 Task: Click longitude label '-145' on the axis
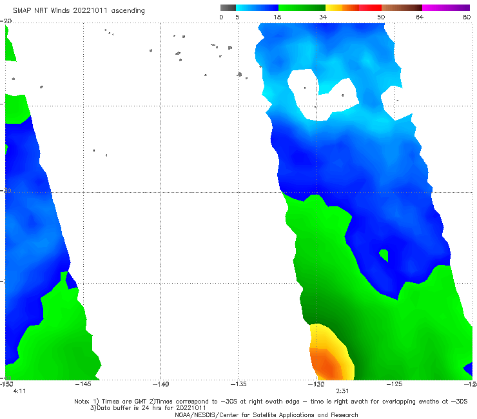[83, 384]
